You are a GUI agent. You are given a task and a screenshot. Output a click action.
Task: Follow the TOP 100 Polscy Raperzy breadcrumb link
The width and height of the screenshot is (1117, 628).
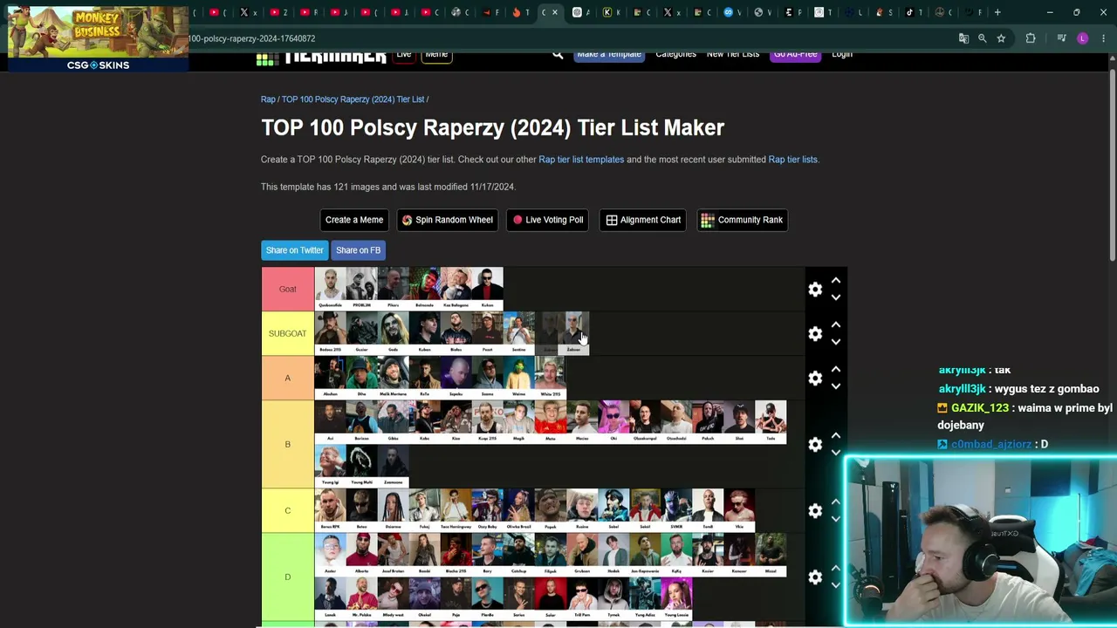pyautogui.click(x=353, y=99)
